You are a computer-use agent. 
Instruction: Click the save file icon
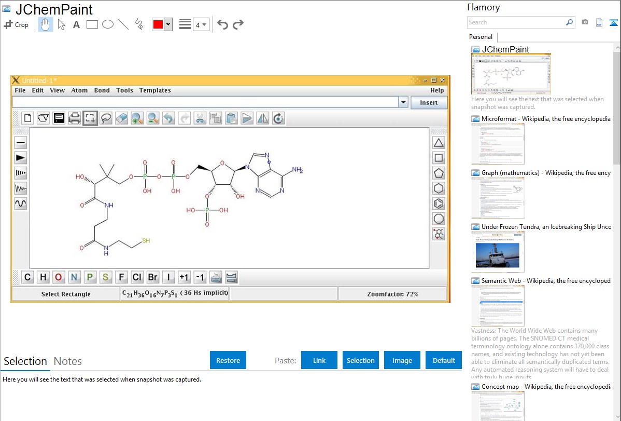pos(59,118)
